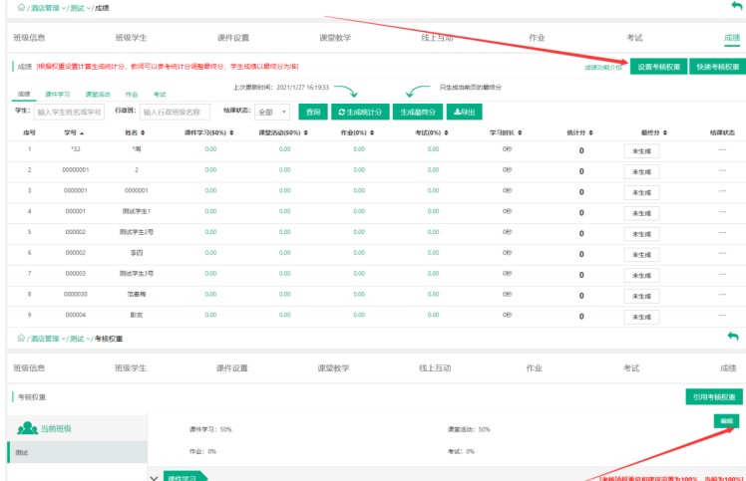The width and height of the screenshot is (746, 481).
Task: Click 设置考核权重 button
Action: (657, 67)
